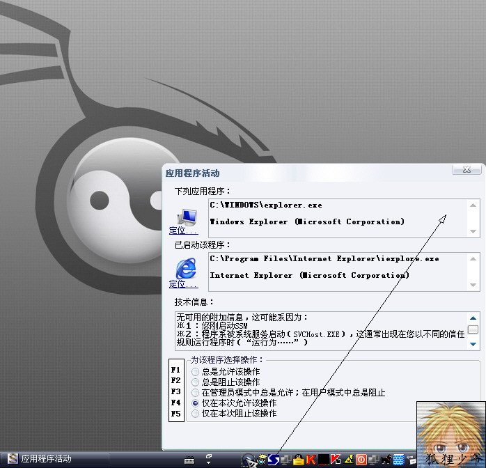Click the Internet Explorer (Microsoft Corporation) text
Image resolution: width=486 pixels, height=468 pixels.
point(310,275)
